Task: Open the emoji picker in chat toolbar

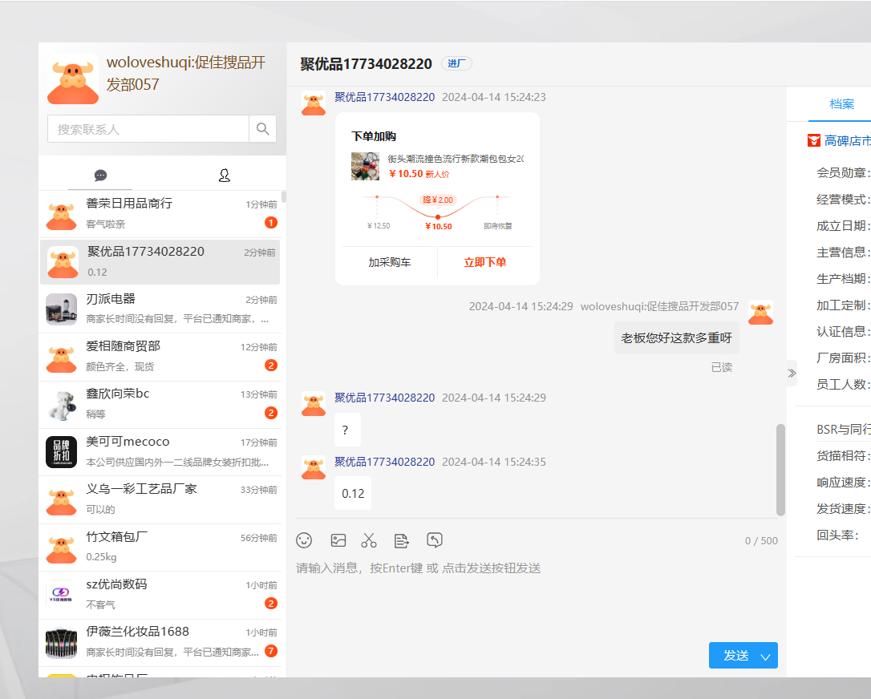Action: coord(304,540)
